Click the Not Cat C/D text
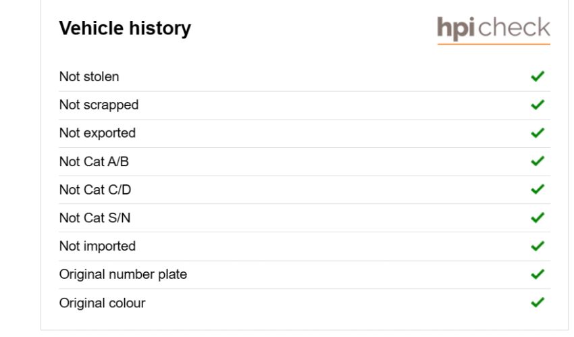 [95, 190]
